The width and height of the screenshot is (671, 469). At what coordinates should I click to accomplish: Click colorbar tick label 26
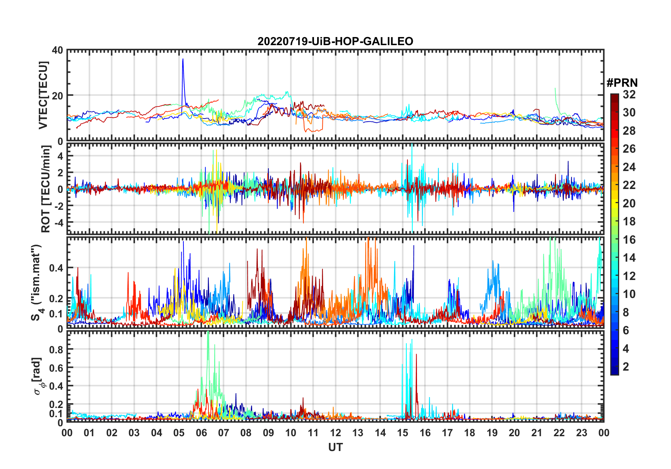coord(629,149)
